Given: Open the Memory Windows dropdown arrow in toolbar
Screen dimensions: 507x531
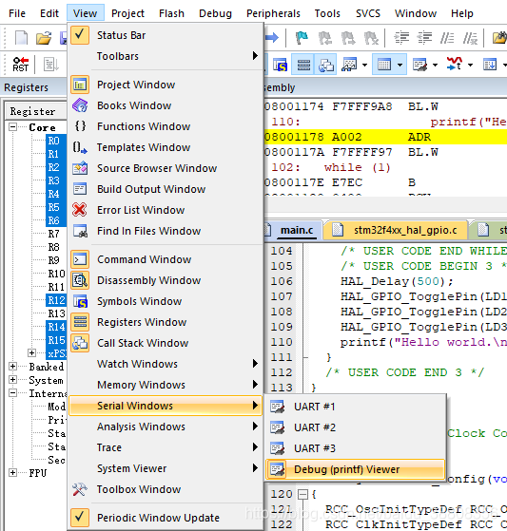Looking at the screenshot, I should click(x=400, y=65).
